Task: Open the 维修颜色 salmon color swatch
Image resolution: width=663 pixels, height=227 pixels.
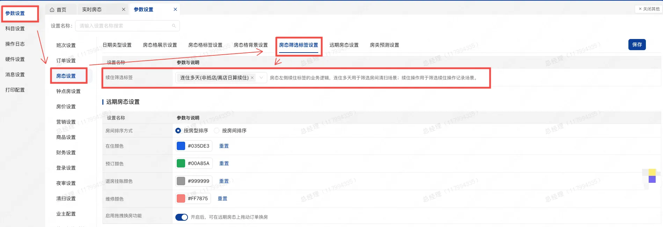Action: point(181,198)
